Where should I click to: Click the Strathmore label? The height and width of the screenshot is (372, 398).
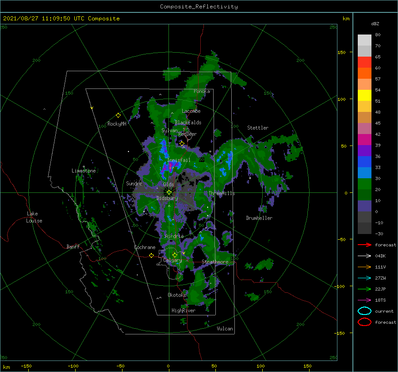point(215,262)
